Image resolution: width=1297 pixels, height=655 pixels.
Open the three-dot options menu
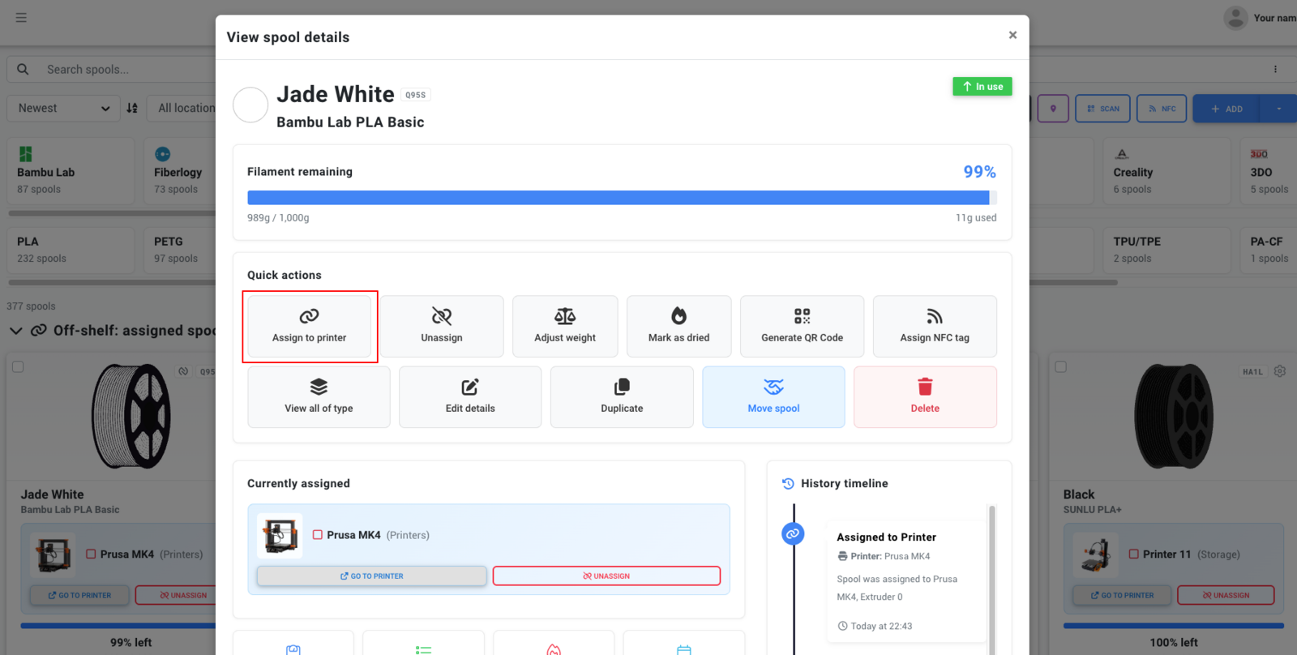point(1275,69)
